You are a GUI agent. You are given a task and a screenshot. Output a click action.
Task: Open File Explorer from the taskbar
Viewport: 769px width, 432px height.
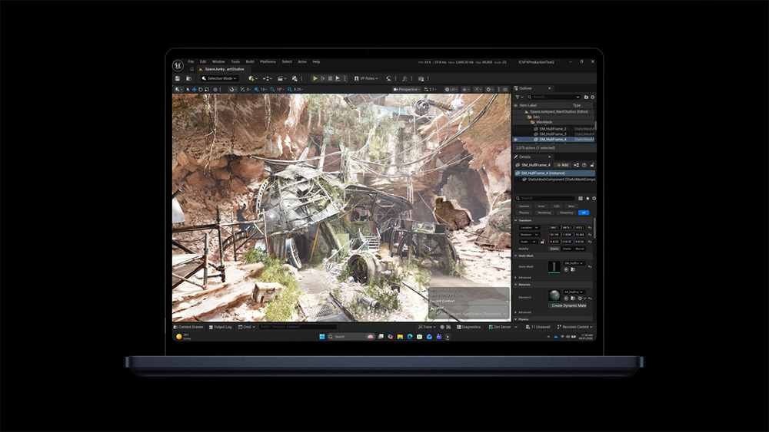(400, 337)
